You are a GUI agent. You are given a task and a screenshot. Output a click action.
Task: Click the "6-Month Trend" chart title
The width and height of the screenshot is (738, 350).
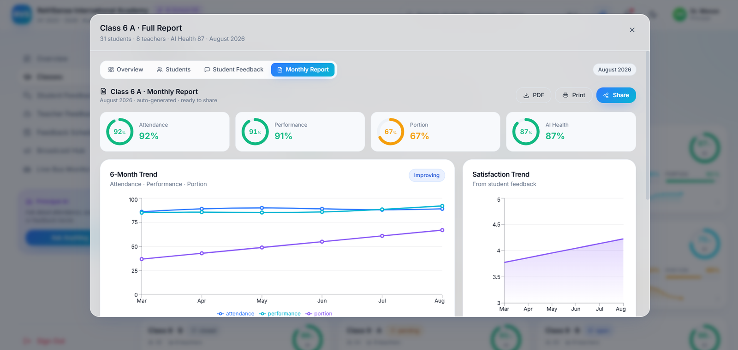(134, 174)
